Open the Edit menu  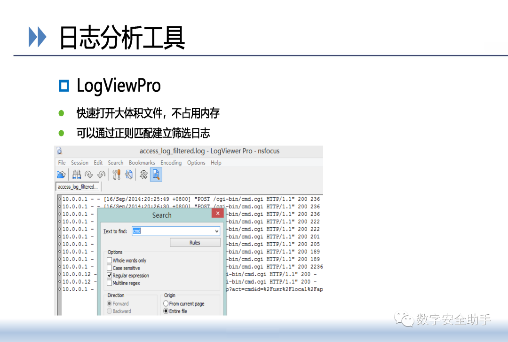tap(98, 163)
